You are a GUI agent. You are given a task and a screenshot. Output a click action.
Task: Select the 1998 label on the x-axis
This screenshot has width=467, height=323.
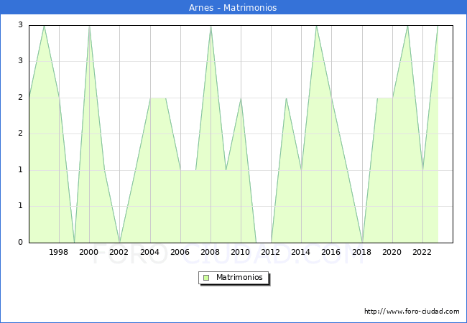point(59,252)
